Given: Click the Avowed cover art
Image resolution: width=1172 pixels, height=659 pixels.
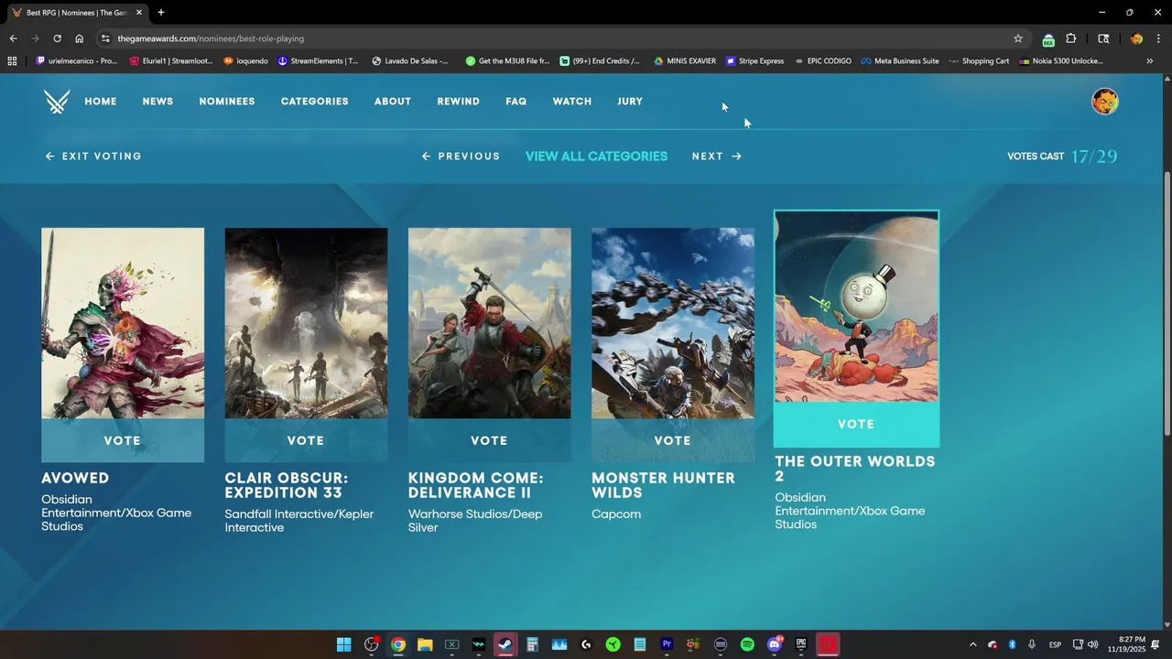Looking at the screenshot, I should point(123,323).
